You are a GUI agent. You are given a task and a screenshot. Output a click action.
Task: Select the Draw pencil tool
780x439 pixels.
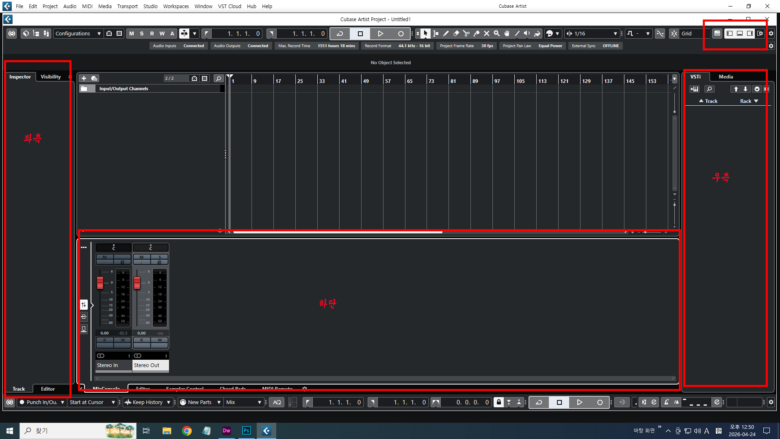[x=446, y=34]
